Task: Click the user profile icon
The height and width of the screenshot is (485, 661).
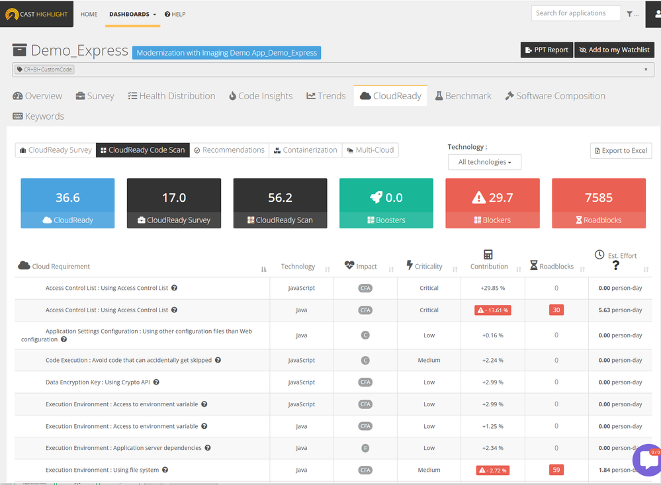Action: [656, 14]
